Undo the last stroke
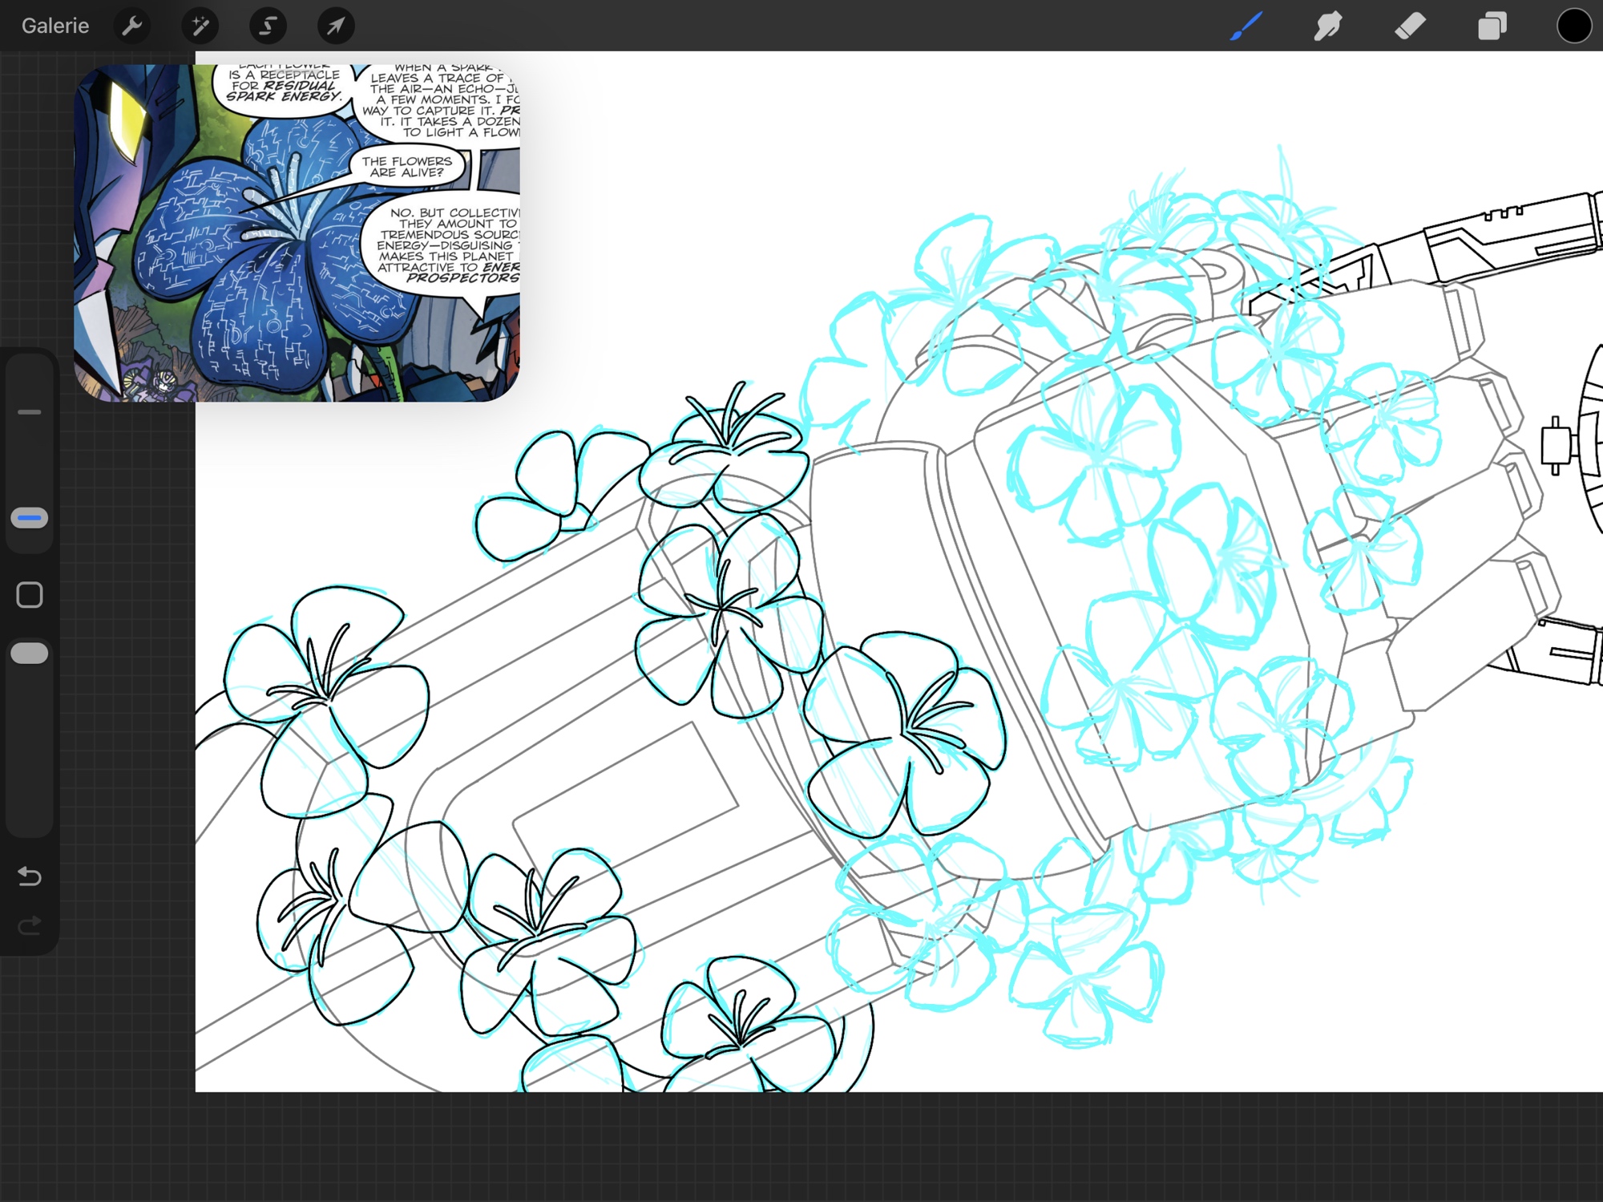This screenshot has width=1603, height=1202. click(30, 876)
